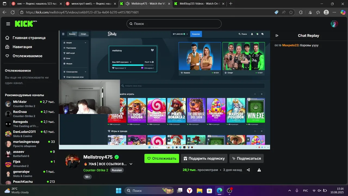Open weather widget showing 26°C

(17, 191)
